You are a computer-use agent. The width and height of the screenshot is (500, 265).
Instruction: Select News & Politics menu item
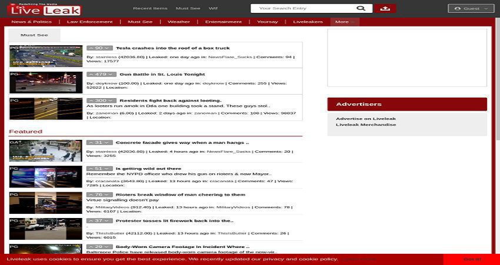(x=32, y=22)
